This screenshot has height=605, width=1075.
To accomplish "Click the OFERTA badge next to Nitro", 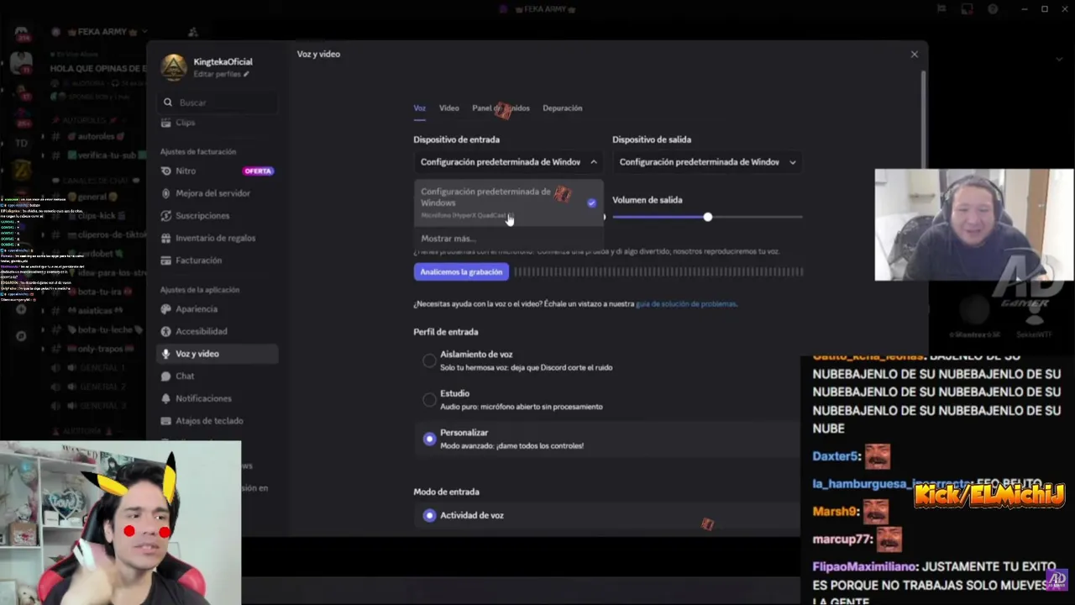I will tap(258, 171).
